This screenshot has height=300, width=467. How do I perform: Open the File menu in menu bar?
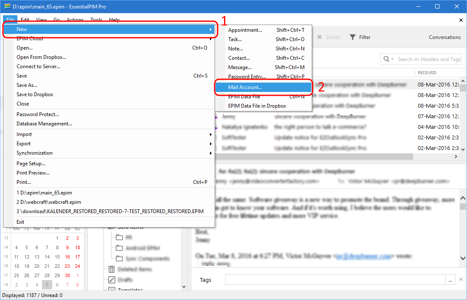[10, 19]
